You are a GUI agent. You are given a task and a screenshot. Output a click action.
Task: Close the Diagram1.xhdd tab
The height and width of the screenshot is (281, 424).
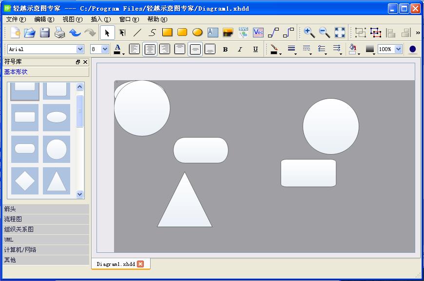(x=140, y=264)
